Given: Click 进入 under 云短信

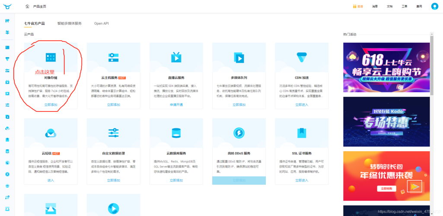Looking at the screenshot, I should tap(51, 180).
